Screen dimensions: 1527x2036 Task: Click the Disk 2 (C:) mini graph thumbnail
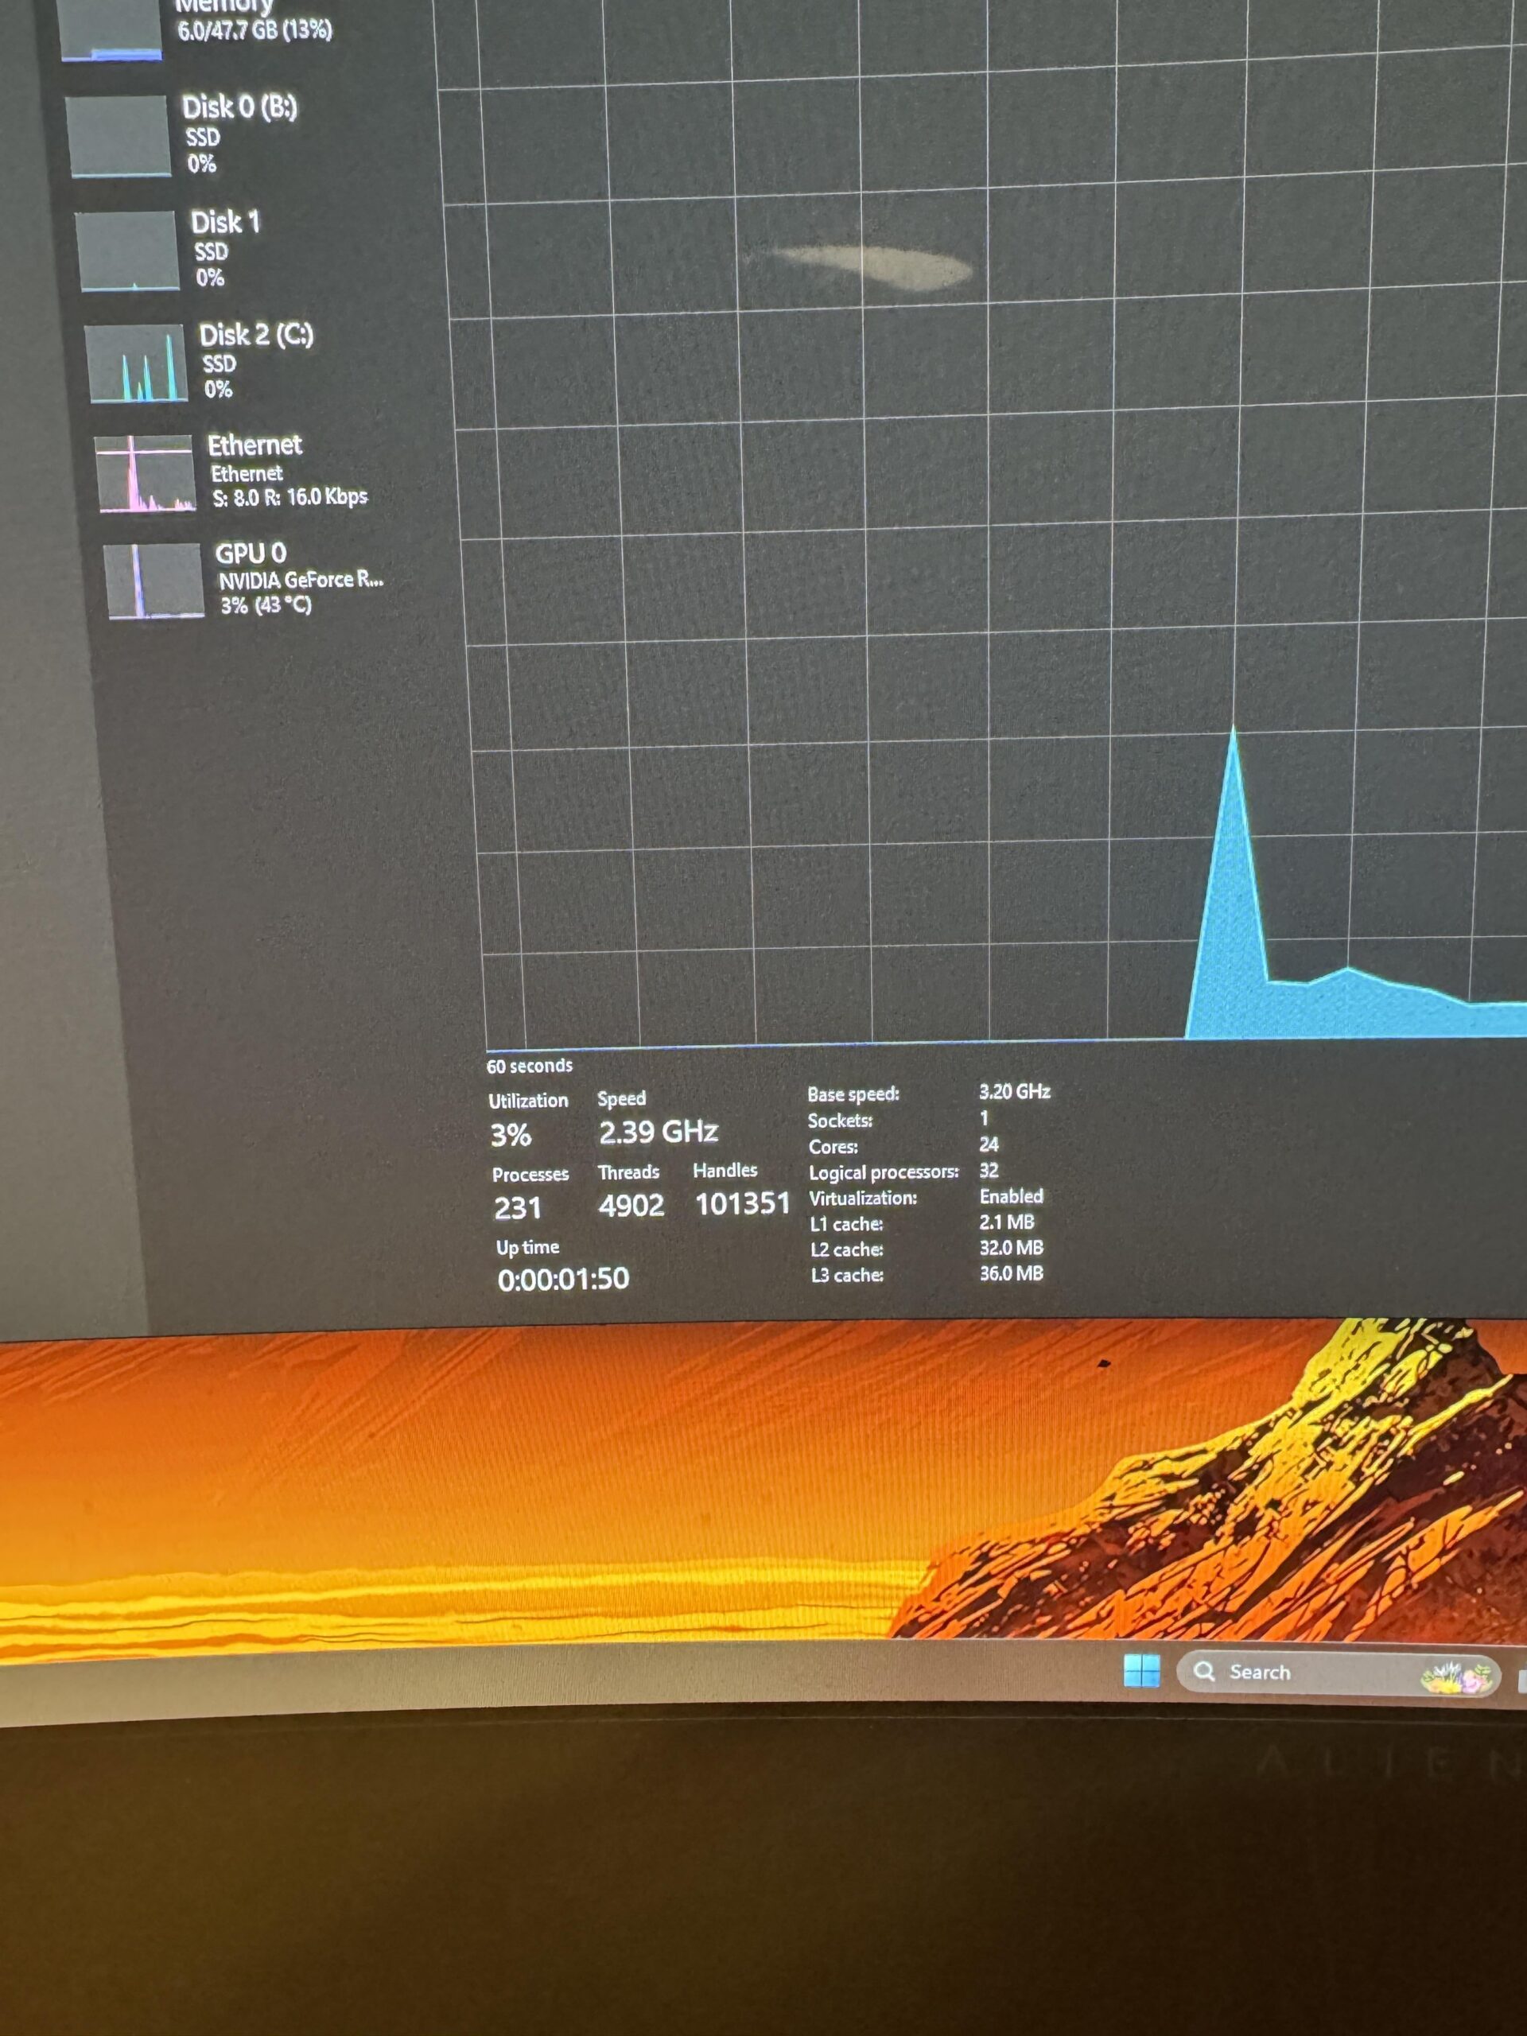click(x=137, y=363)
